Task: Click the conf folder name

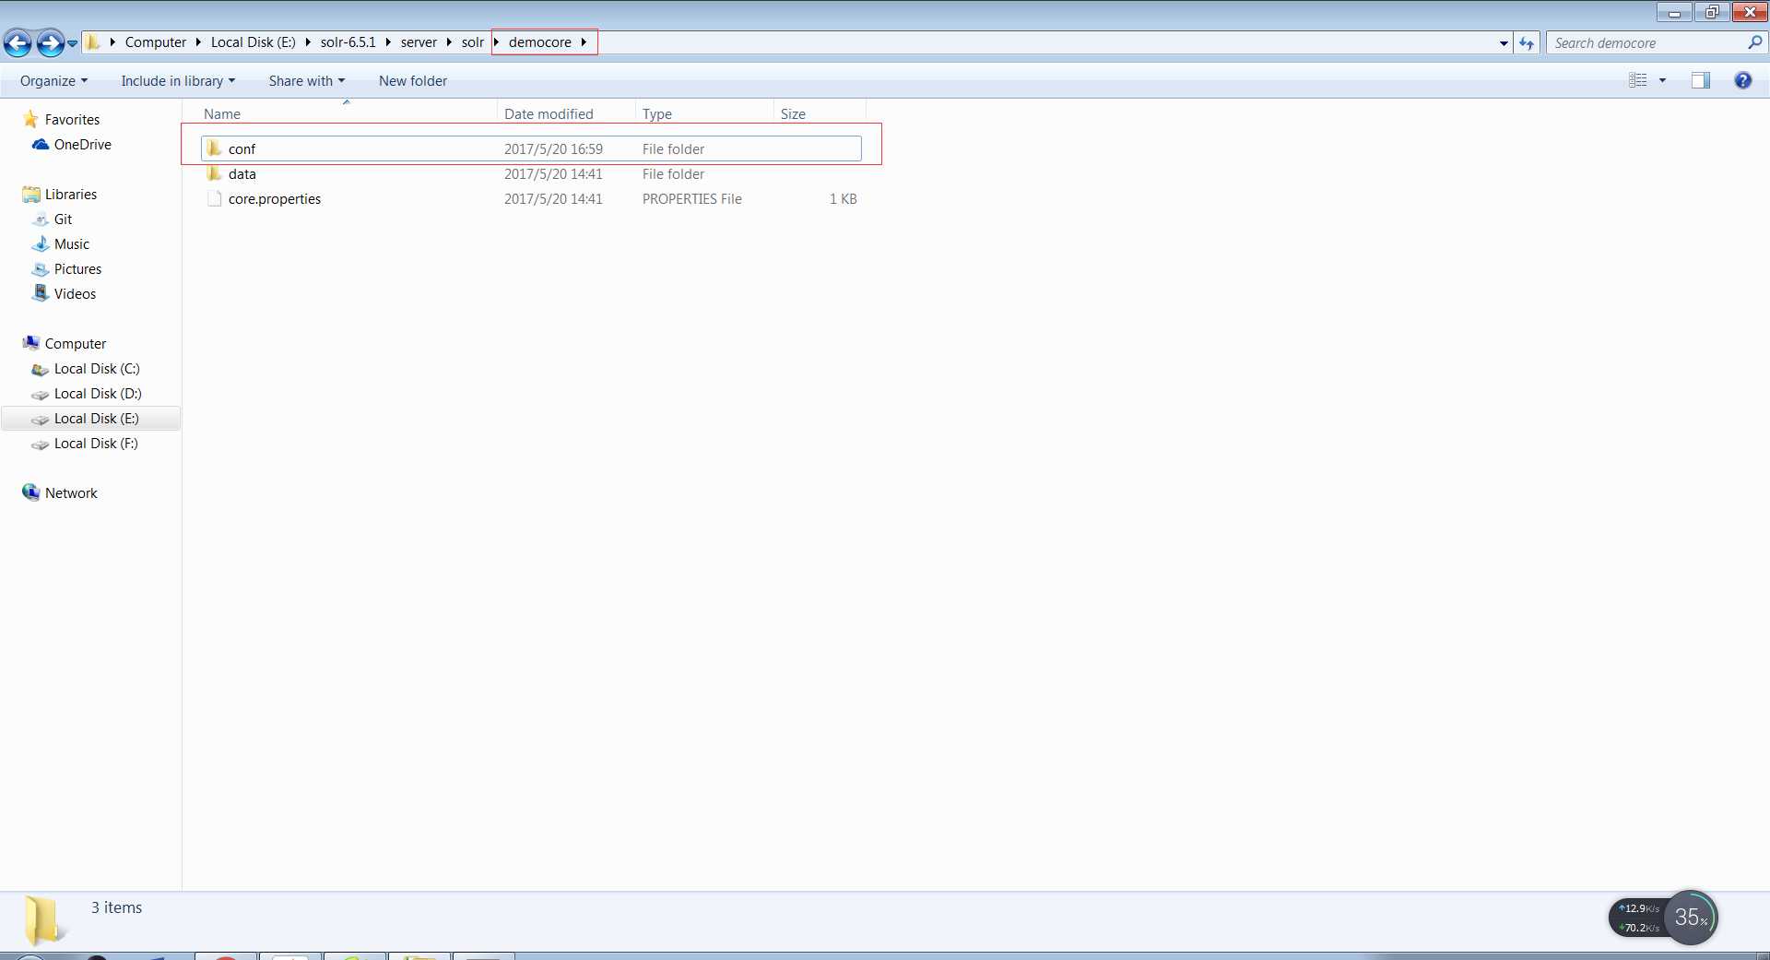Action: click(x=242, y=149)
